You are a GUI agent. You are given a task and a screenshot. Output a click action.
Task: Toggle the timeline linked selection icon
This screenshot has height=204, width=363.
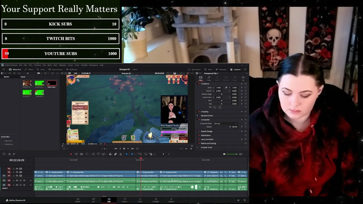115,154
